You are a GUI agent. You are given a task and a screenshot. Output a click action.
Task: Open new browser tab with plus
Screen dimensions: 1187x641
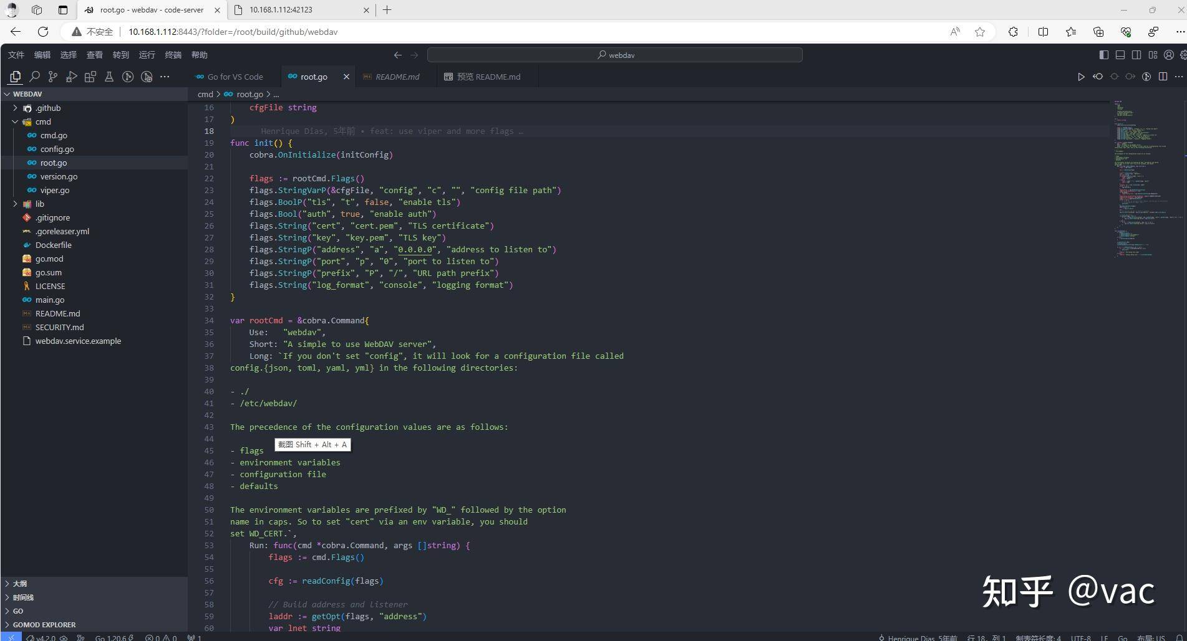387,10
